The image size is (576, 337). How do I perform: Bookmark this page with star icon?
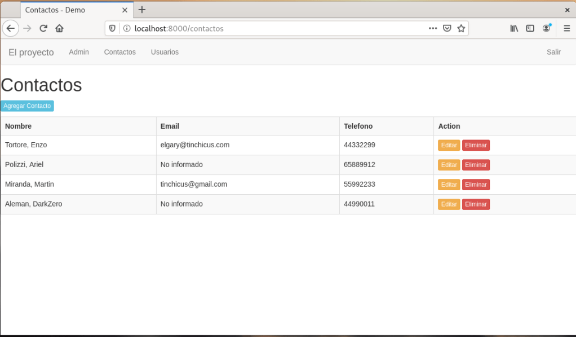tap(461, 28)
